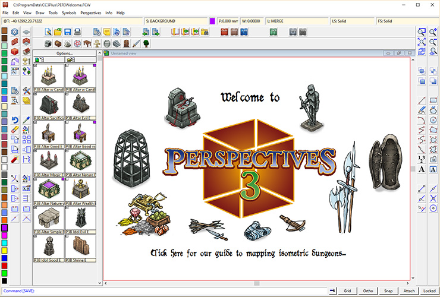This screenshot has width=440, height=297.
Task: Choose the green tree vegetation catalog icon
Action: coord(146,43)
